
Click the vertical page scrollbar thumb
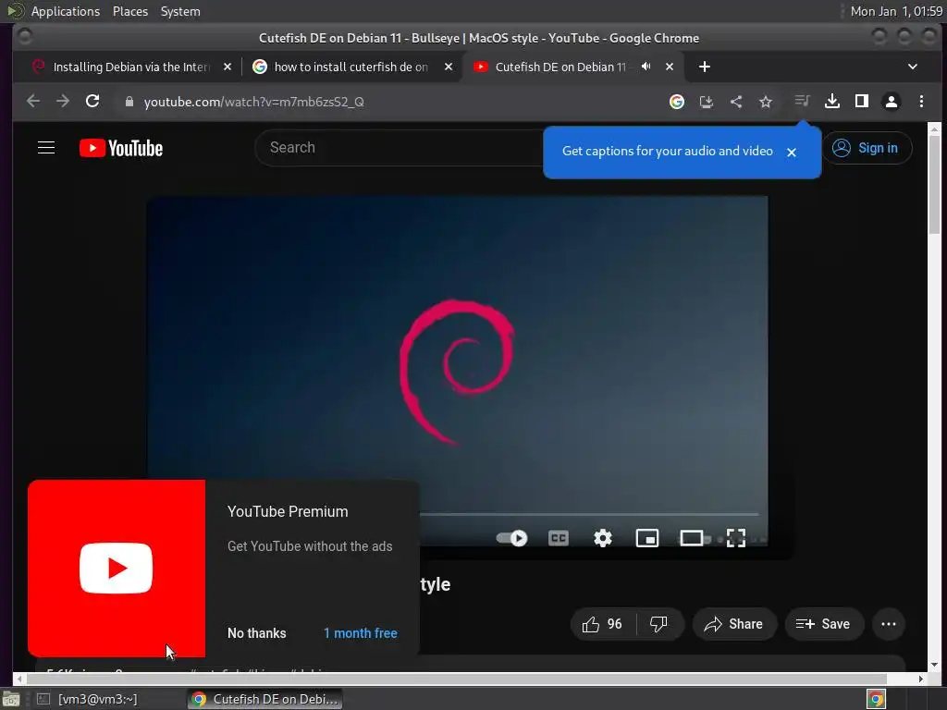(934, 184)
